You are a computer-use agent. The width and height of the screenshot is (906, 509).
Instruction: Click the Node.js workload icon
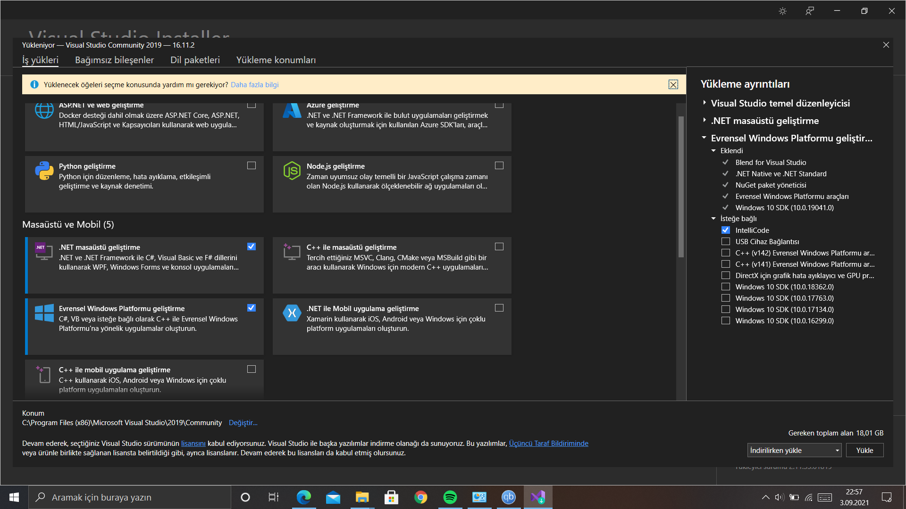click(x=292, y=171)
